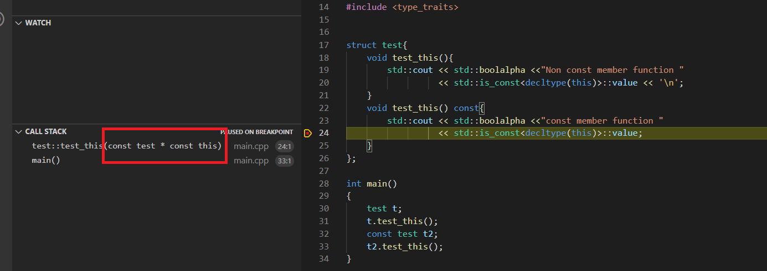Click the closing brace on line 25
The image size is (767, 271).
(369, 146)
